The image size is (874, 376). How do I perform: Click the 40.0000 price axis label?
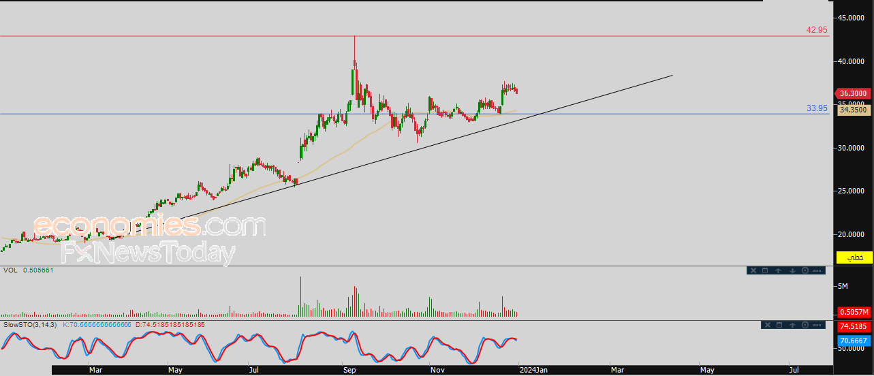click(x=852, y=61)
